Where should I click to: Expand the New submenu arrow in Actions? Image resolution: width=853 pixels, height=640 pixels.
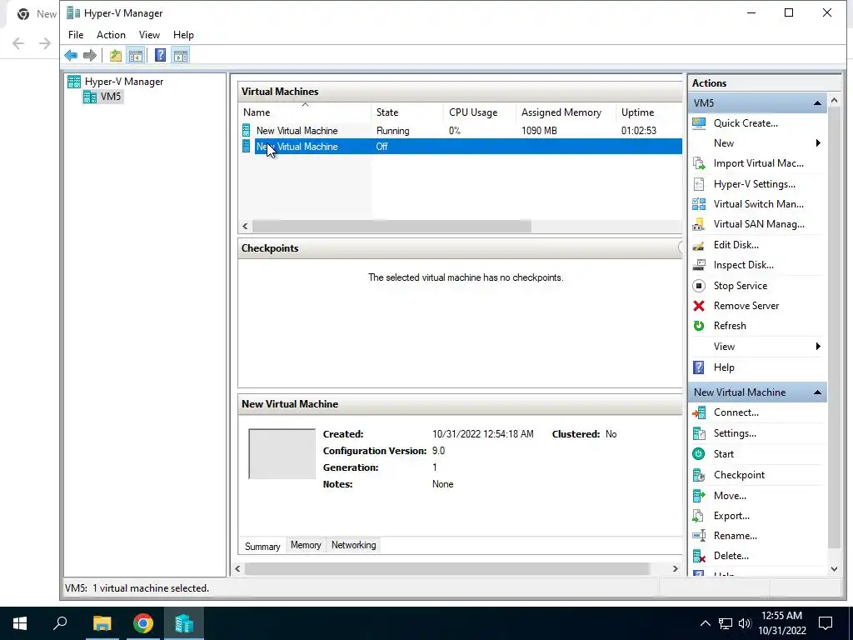818,143
